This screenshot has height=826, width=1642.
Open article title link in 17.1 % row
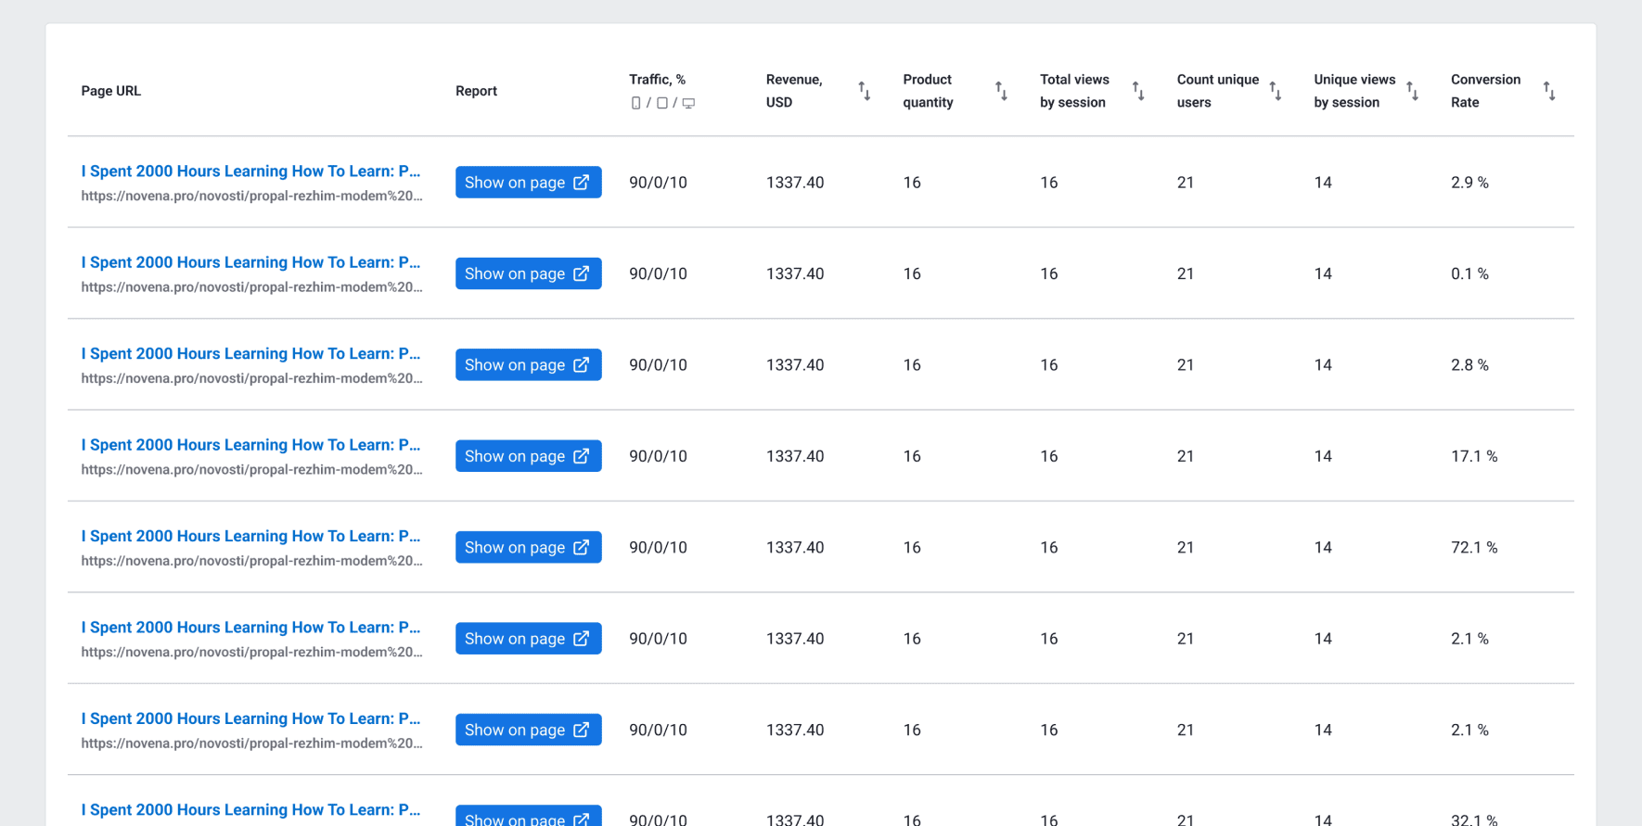[x=250, y=445]
